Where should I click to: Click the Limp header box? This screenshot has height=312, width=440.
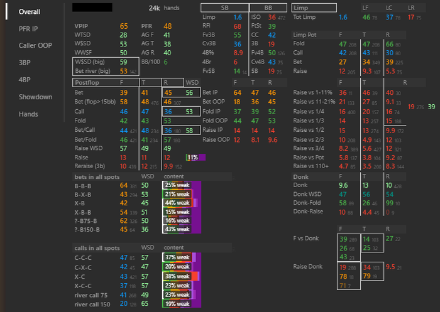(x=314, y=8)
